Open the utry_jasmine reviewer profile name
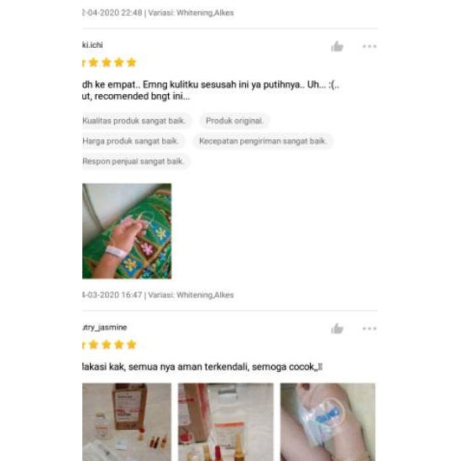 pos(104,327)
